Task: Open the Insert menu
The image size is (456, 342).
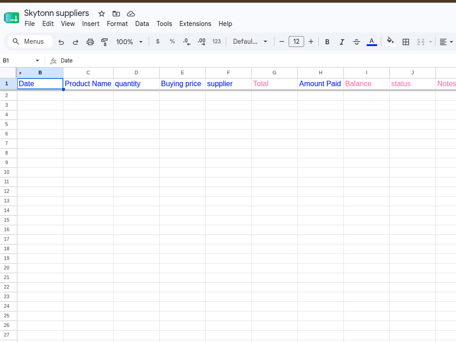Action: 90,24
